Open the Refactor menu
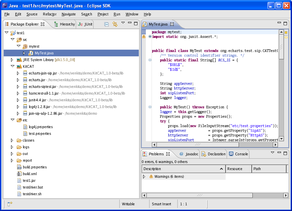The height and width of the screenshot is (211, 292). [x=50, y=14]
